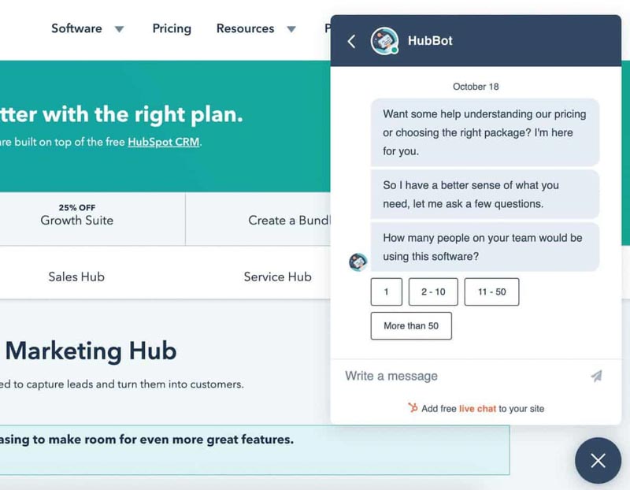The width and height of the screenshot is (630, 490).
Task: Select the "11 - 50" option
Action: click(491, 291)
